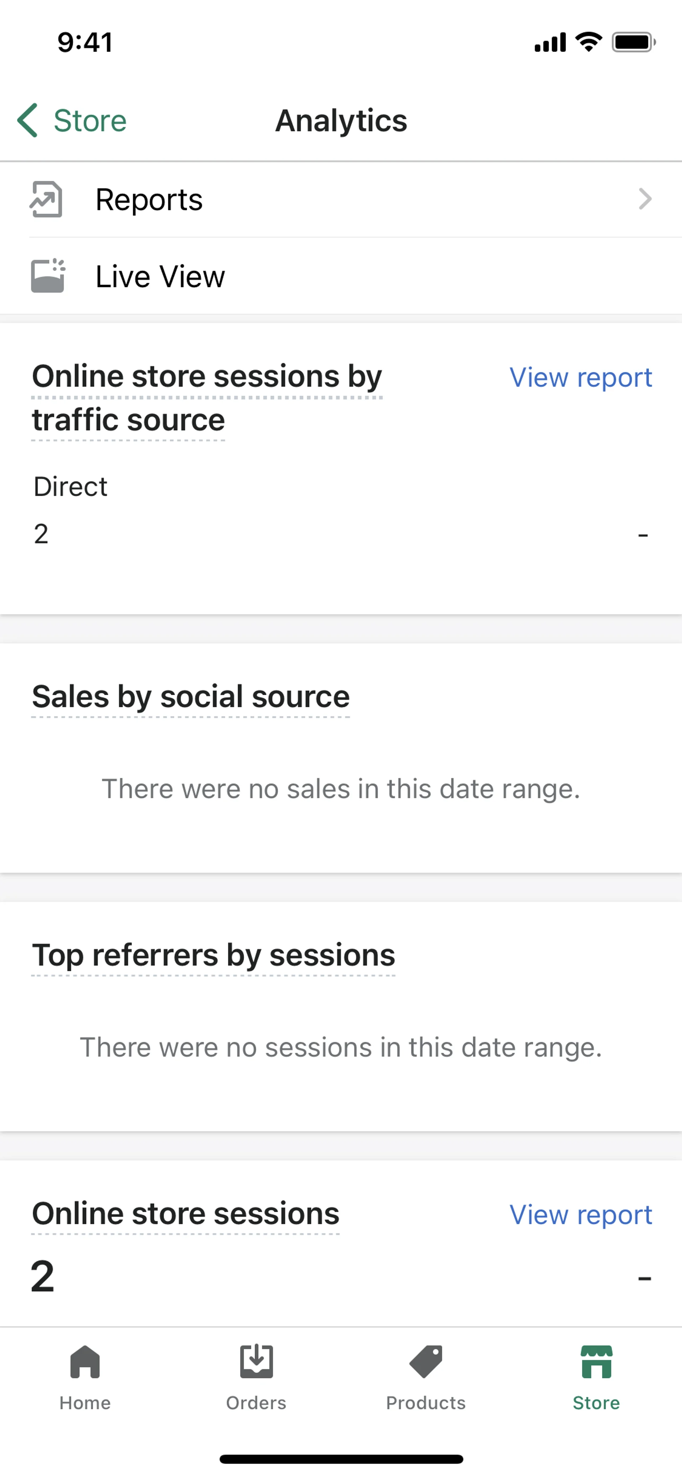This screenshot has height=1478, width=682.
Task: Go back to Store
Action: pos(90,121)
